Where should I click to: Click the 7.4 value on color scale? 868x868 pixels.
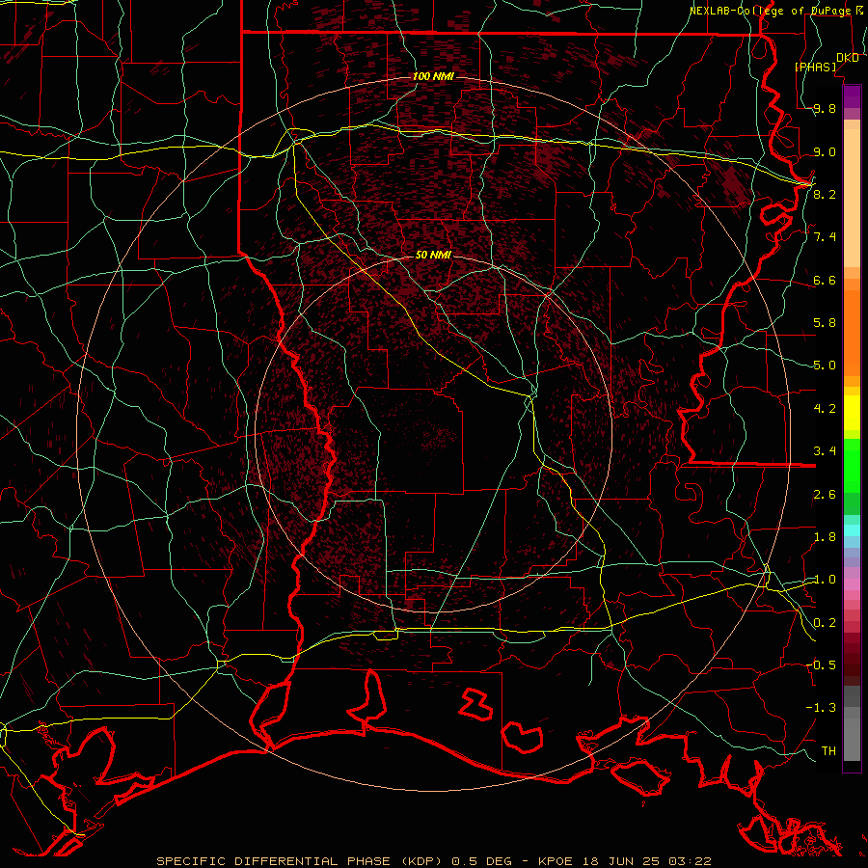pos(825,237)
